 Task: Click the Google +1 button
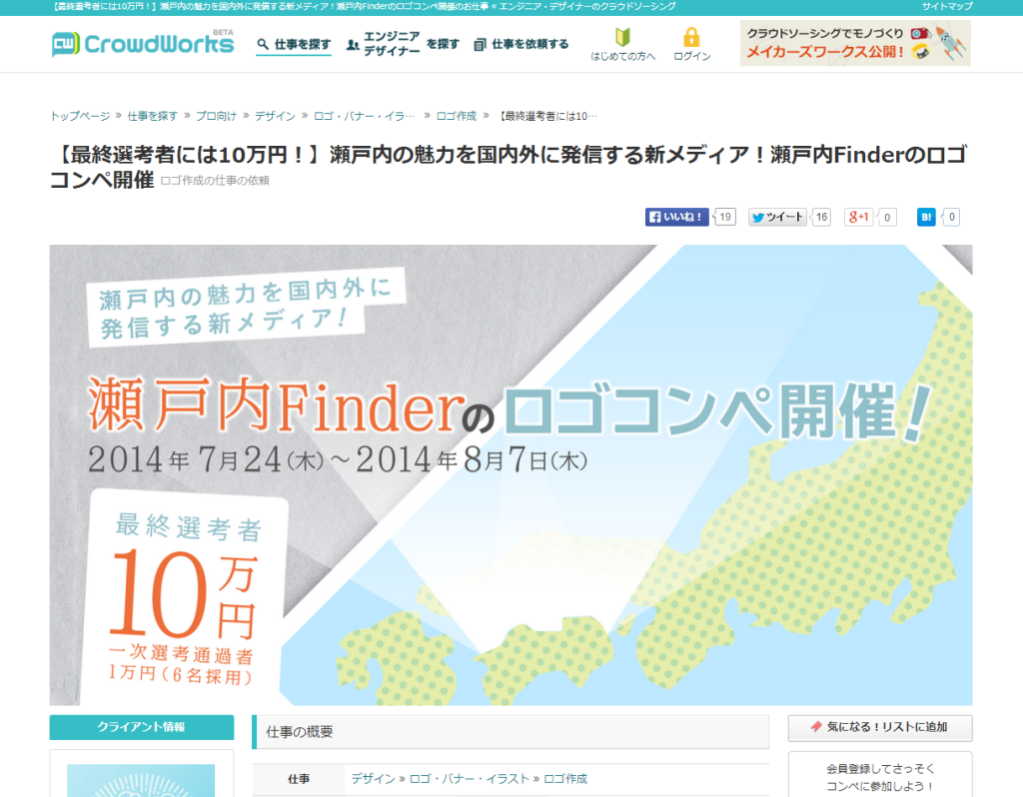click(x=858, y=217)
